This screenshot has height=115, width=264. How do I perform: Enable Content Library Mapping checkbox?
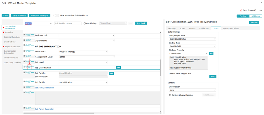[170, 95]
